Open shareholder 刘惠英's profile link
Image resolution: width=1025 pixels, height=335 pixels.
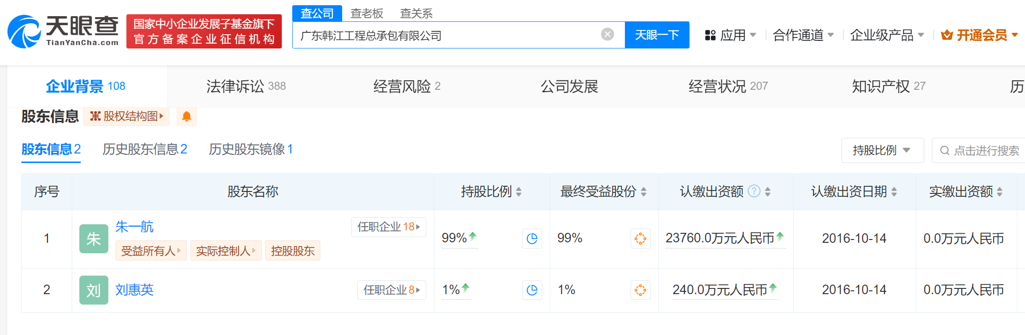[x=134, y=290]
